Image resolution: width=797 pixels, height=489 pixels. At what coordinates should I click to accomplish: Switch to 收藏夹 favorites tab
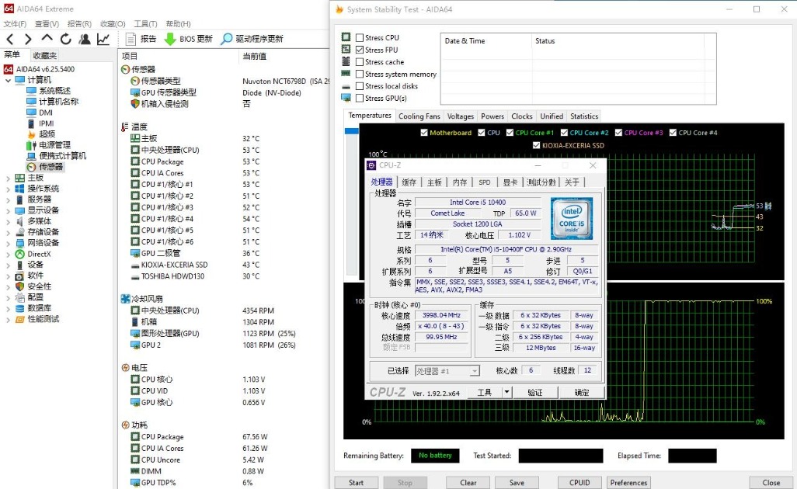tap(45, 55)
